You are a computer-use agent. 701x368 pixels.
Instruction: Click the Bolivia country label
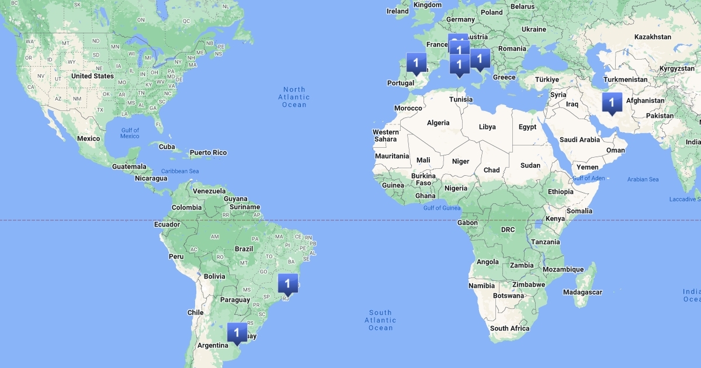point(214,276)
